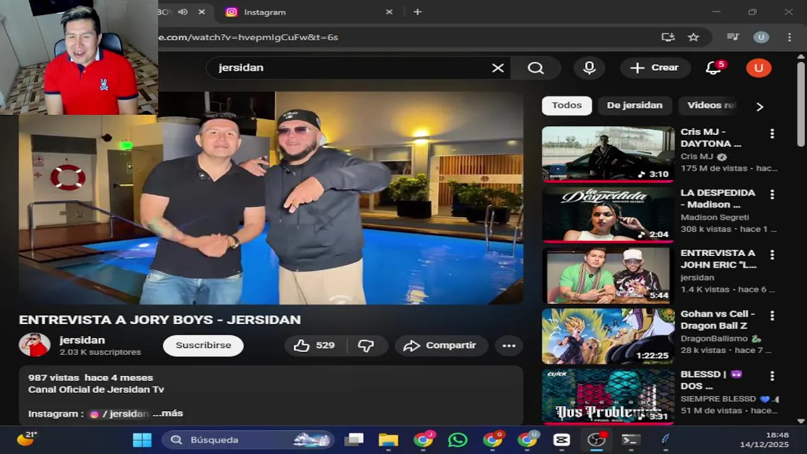Open the terminal icon in the taskbar
807x454 pixels.
(630, 440)
